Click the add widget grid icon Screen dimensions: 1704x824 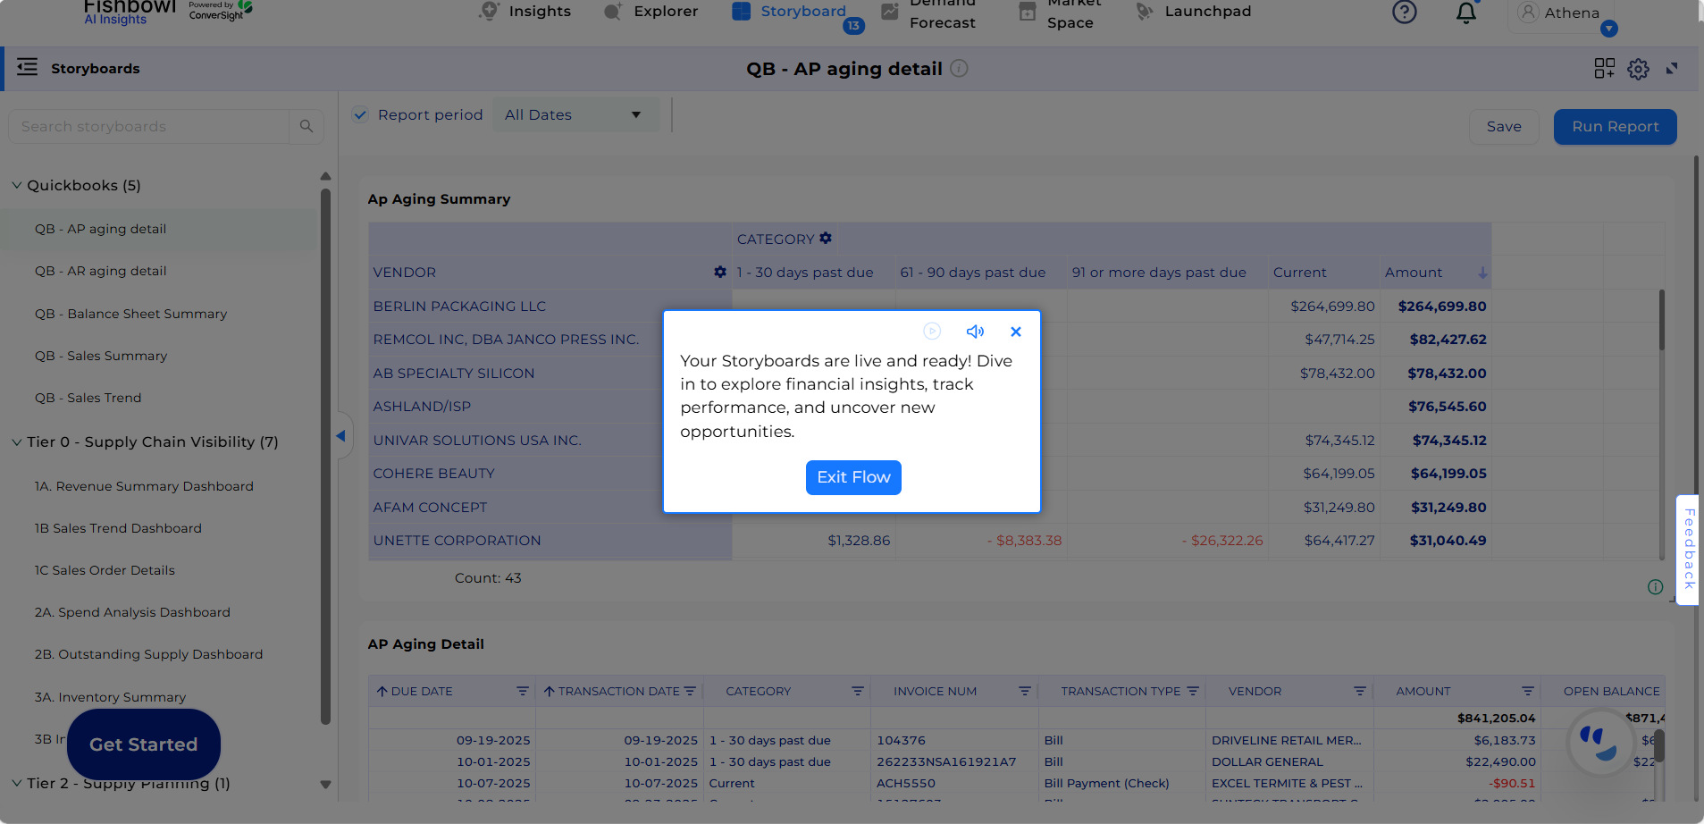tap(1604, 69)
